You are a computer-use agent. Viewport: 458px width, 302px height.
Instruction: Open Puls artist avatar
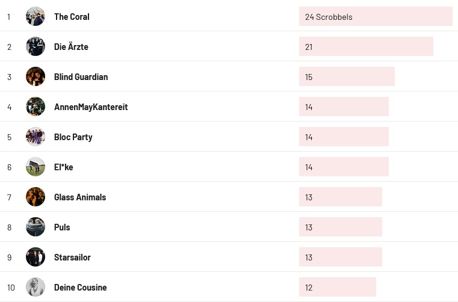pyautogui.click(x=36, y=227)
